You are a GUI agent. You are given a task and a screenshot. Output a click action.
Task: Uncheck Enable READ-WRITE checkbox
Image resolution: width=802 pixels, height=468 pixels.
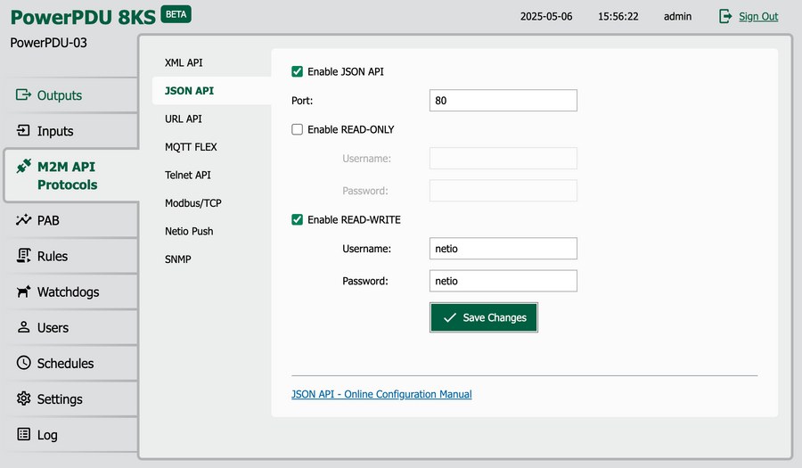tap(297, 219)
